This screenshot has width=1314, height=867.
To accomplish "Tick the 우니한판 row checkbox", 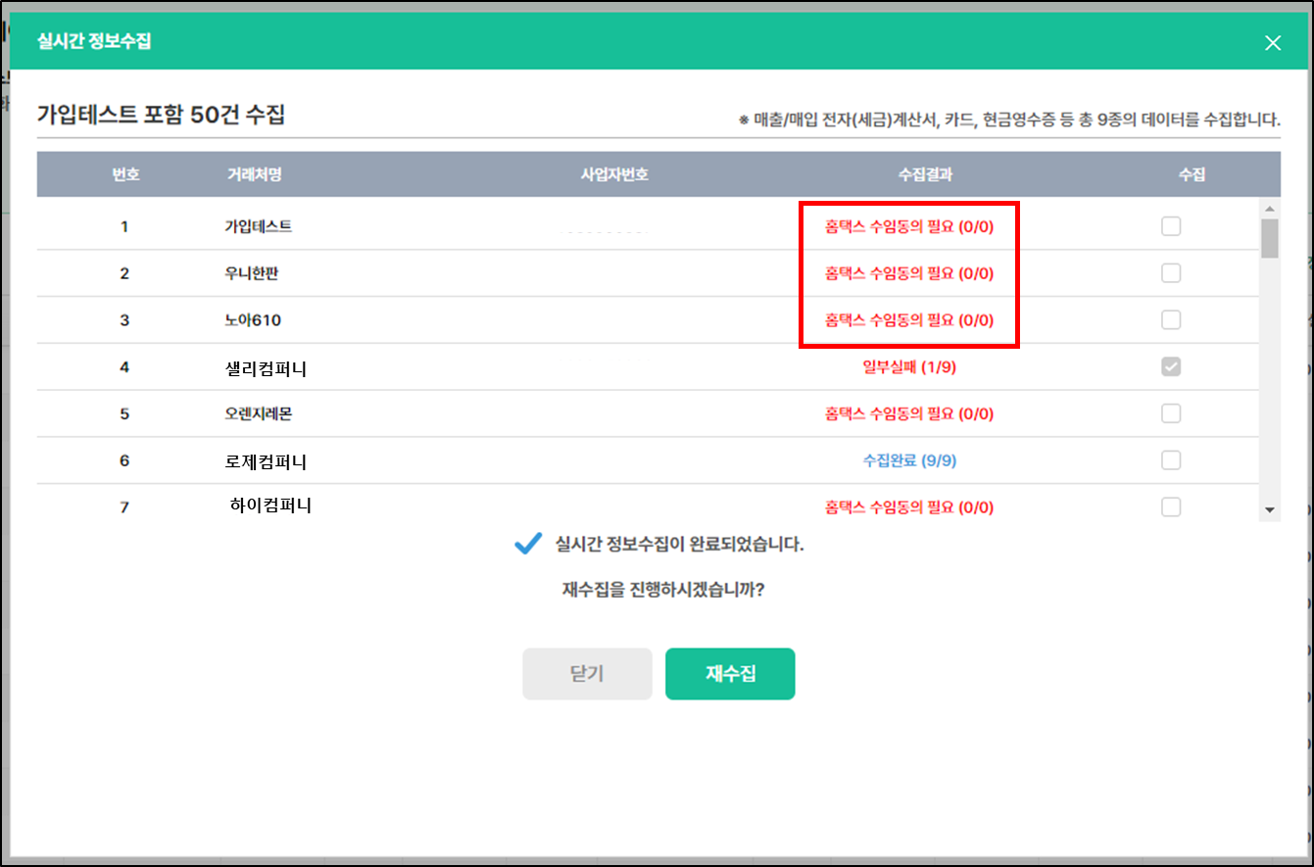I will coord(1171,273).
